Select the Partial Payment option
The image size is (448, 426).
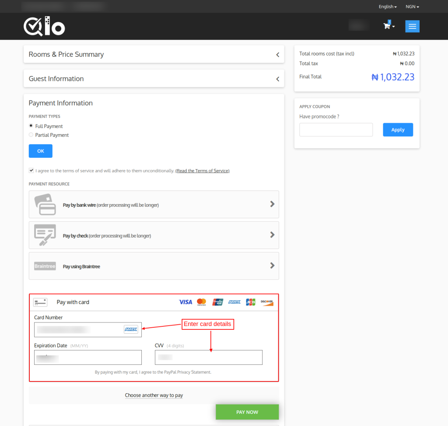[x=31, y=135]
